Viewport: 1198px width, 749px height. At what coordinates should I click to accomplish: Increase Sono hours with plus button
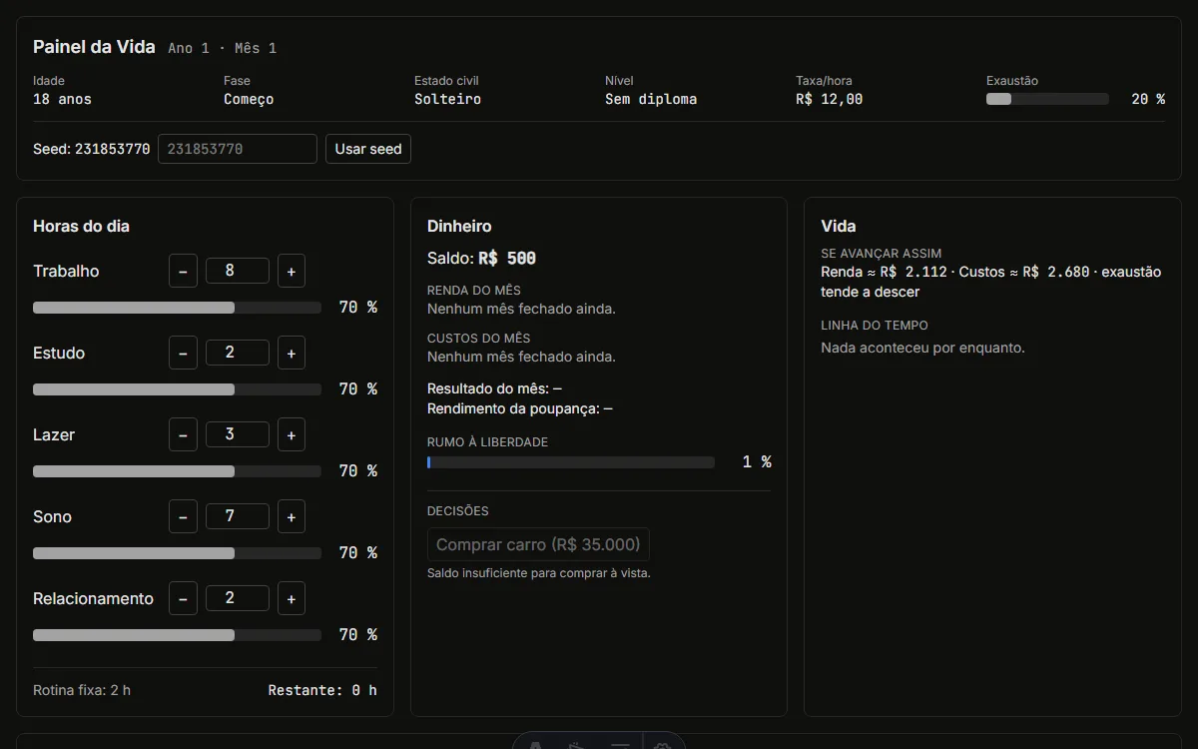pos(292,516)
